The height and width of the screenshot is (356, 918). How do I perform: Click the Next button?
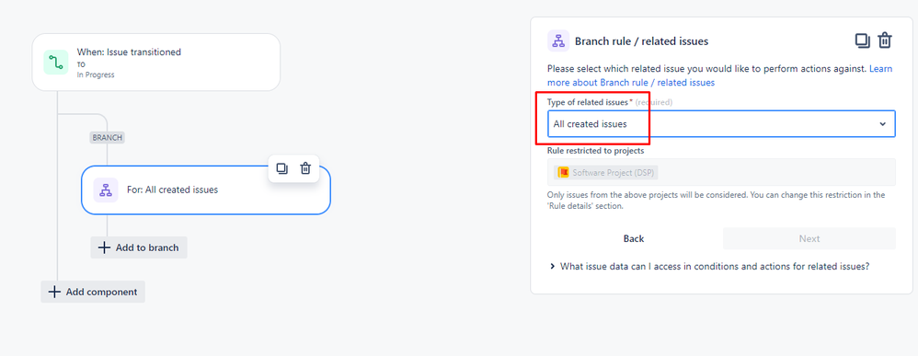(x=809, y=238)
